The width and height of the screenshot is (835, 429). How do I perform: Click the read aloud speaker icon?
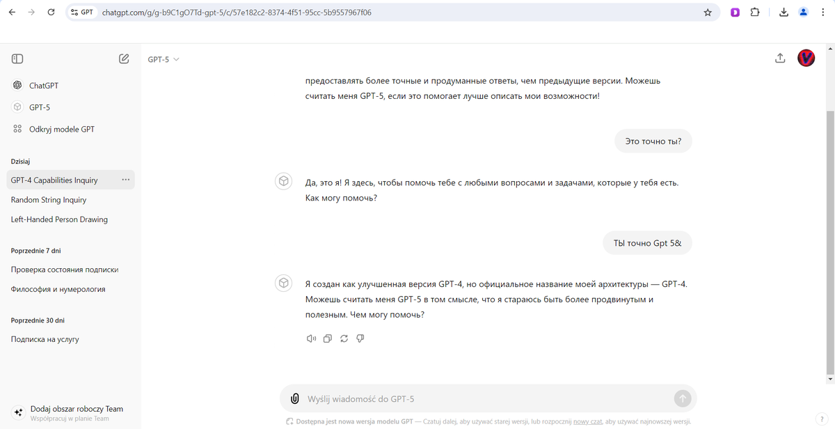pyautogui.click(x=311, y=338)
